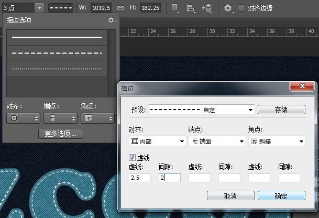Open the path arrangement layers icon
The image size is (319, 218).
tap(207, 8)
